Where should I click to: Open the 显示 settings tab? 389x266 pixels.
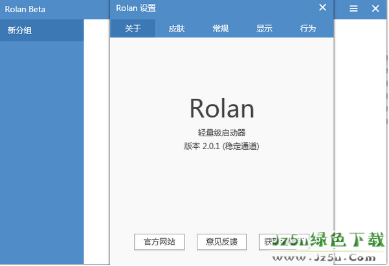coord(264,28)
